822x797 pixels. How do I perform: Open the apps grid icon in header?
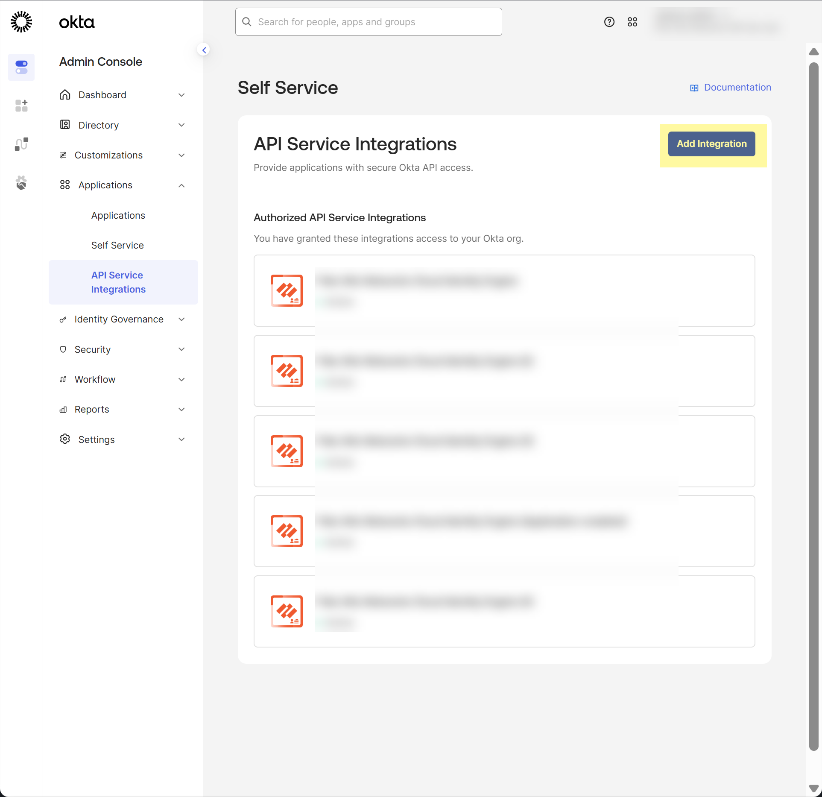click(x=632, y=22)
